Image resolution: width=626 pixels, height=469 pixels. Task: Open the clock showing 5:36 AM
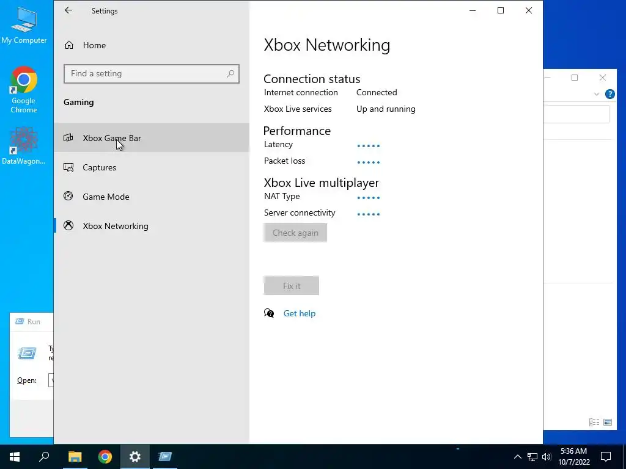coord(573,457)
